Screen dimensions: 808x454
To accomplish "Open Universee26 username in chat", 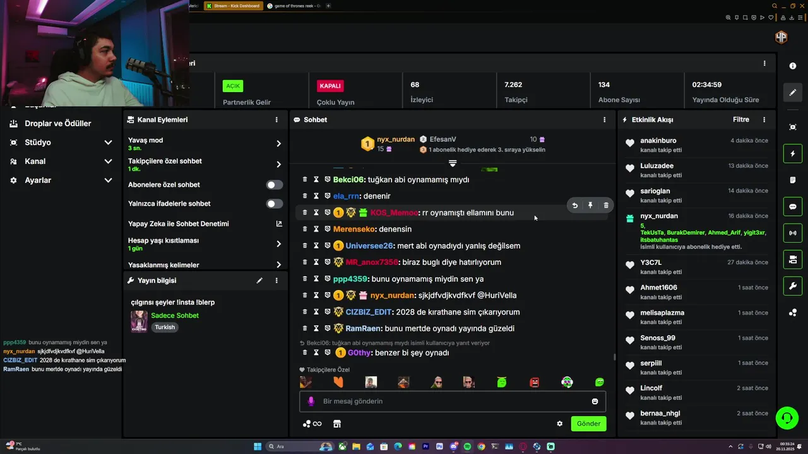I will click(x=369, y=246).
